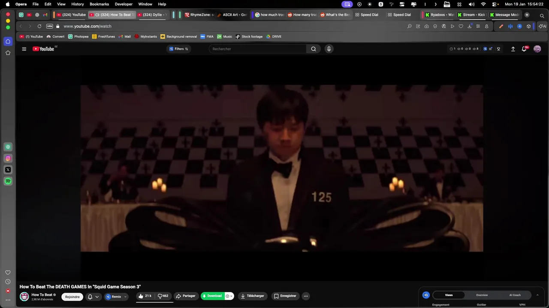Open the Stock footage bookmark
This screenshot has width=549, height=308.
249,36
